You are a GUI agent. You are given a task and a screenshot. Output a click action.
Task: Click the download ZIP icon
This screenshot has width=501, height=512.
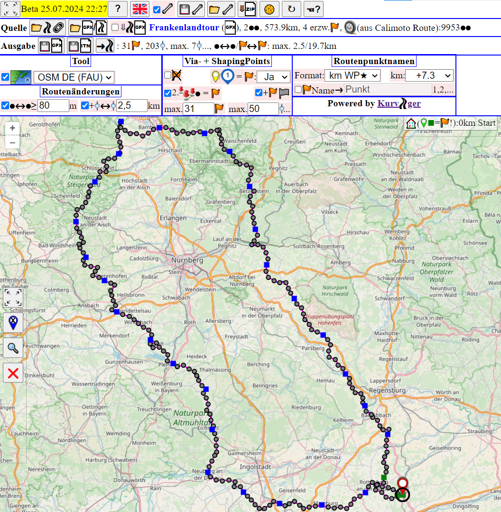coord(247,9)
